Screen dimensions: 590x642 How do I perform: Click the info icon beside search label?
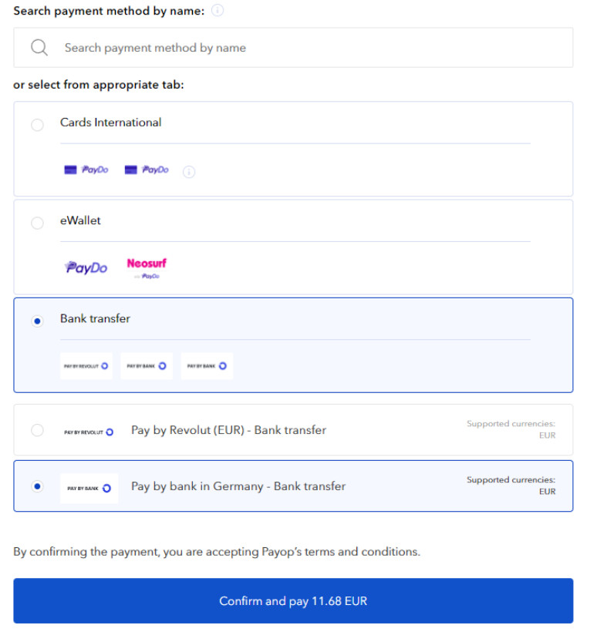[x=217, y=10]
